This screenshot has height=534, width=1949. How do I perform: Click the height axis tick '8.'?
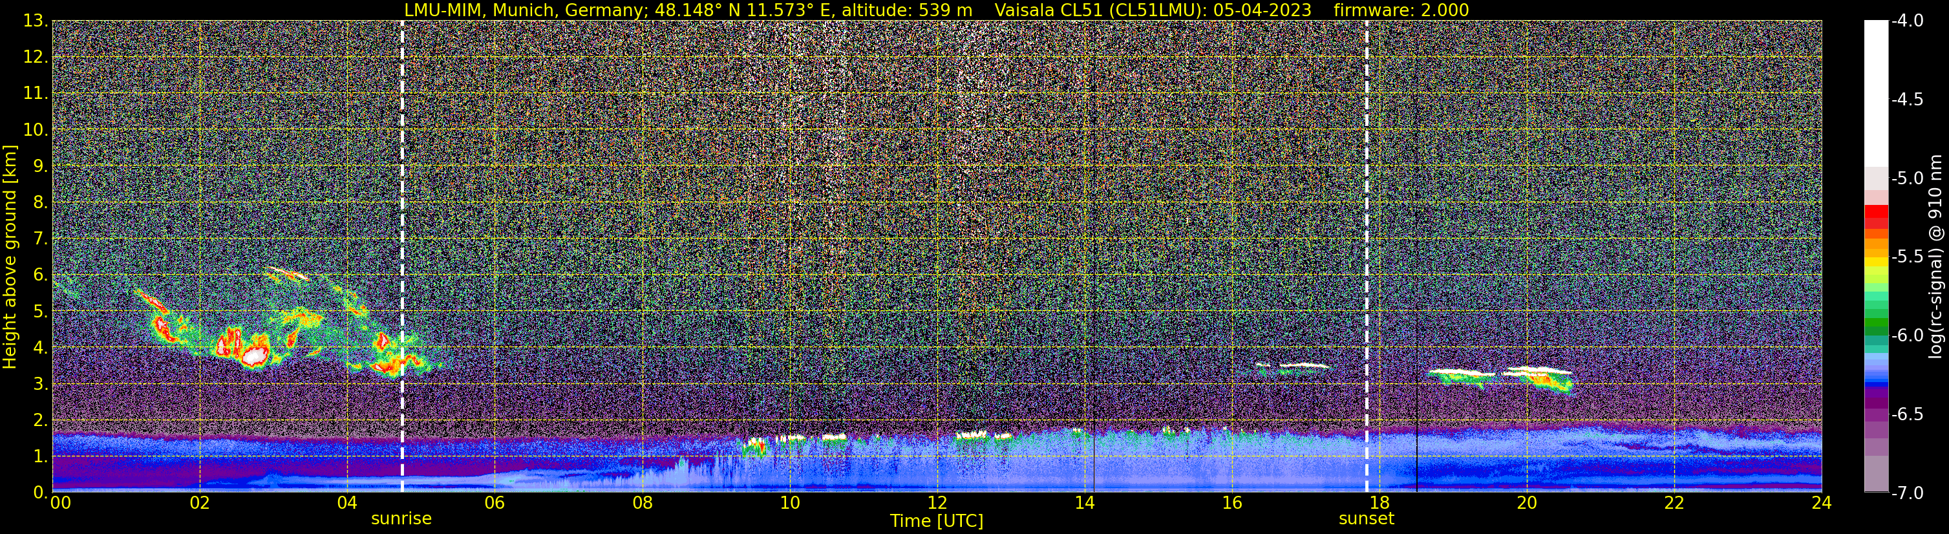point(41,203)
